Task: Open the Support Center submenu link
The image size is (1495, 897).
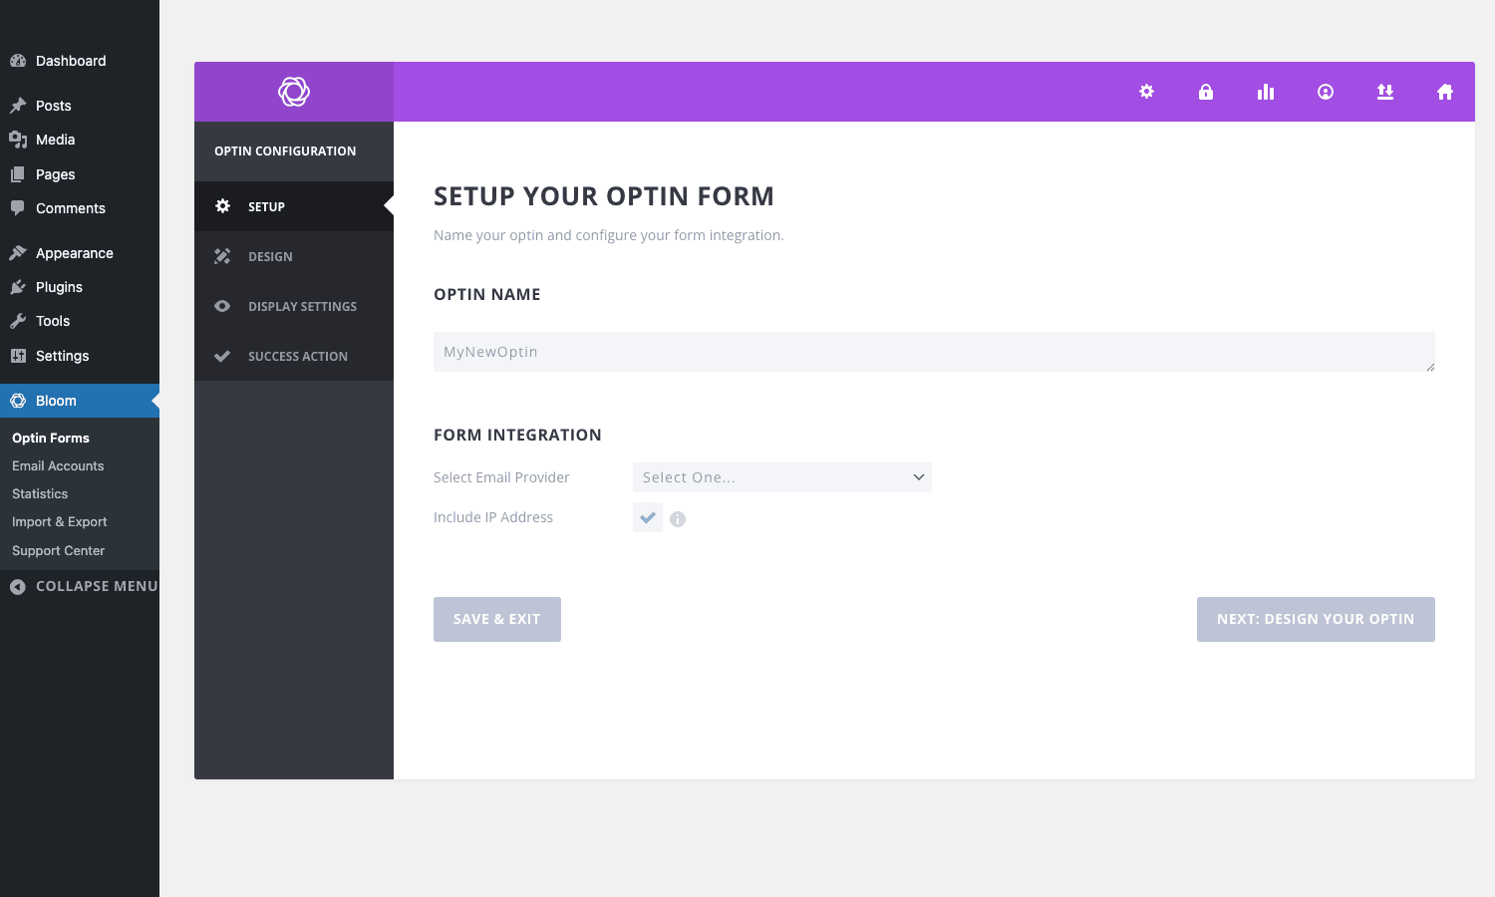Action: point(58,550)
